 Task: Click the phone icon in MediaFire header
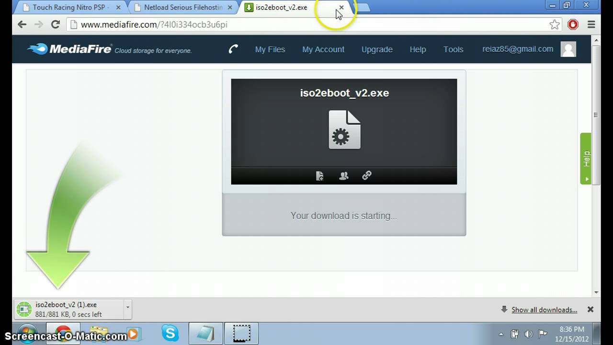(233, 49)
